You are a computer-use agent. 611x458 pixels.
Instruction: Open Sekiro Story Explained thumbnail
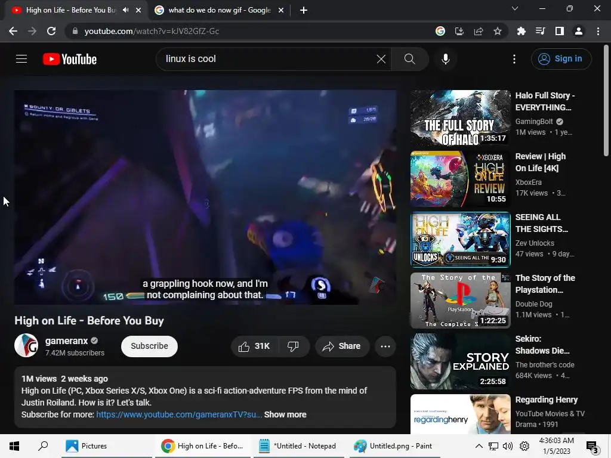(460, 361)
